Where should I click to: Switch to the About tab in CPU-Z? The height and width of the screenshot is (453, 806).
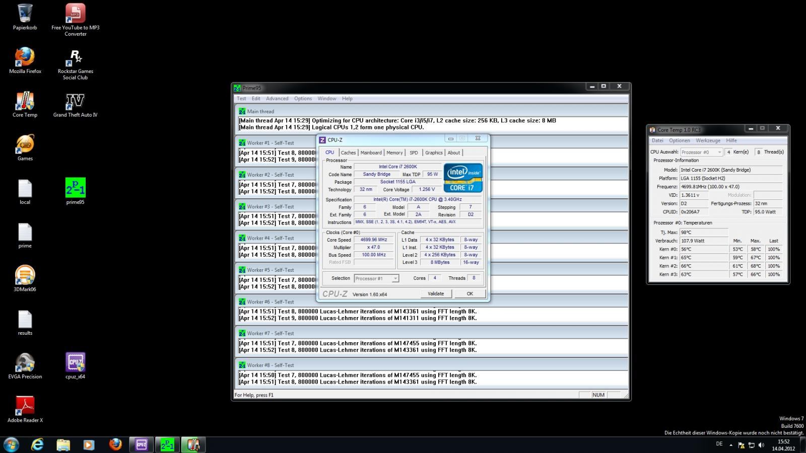(x=454, y=153)
